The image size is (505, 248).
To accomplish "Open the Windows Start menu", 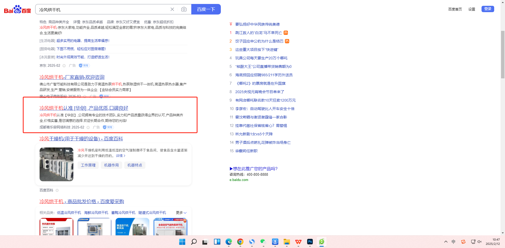I will pos(182,242).
